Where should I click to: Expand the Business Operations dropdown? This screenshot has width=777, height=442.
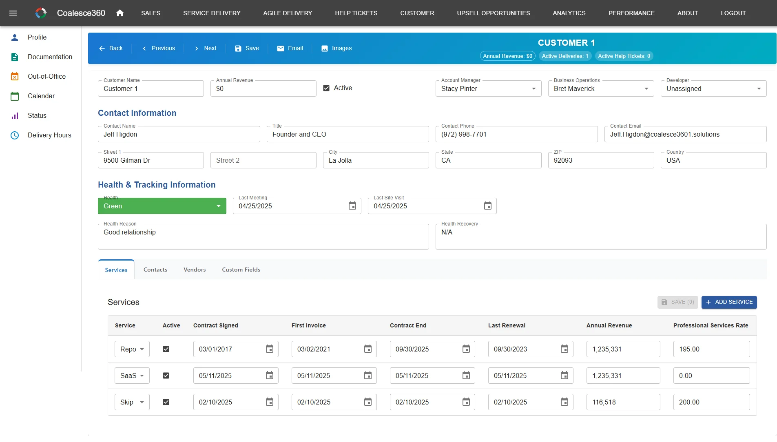click(x=601, y=88)
